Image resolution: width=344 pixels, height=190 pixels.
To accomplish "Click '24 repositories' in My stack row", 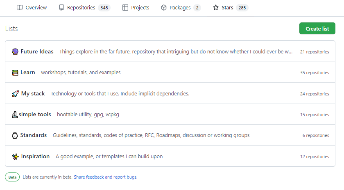I will (315, 94).
